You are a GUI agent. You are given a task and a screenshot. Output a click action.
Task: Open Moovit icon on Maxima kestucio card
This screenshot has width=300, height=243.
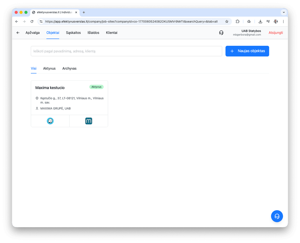89,121
